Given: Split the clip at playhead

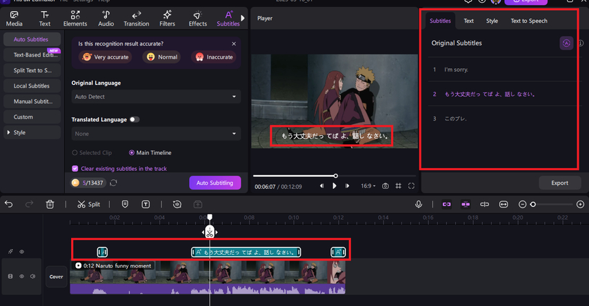Looking at the screenshot, I should [x=89, y=204].
